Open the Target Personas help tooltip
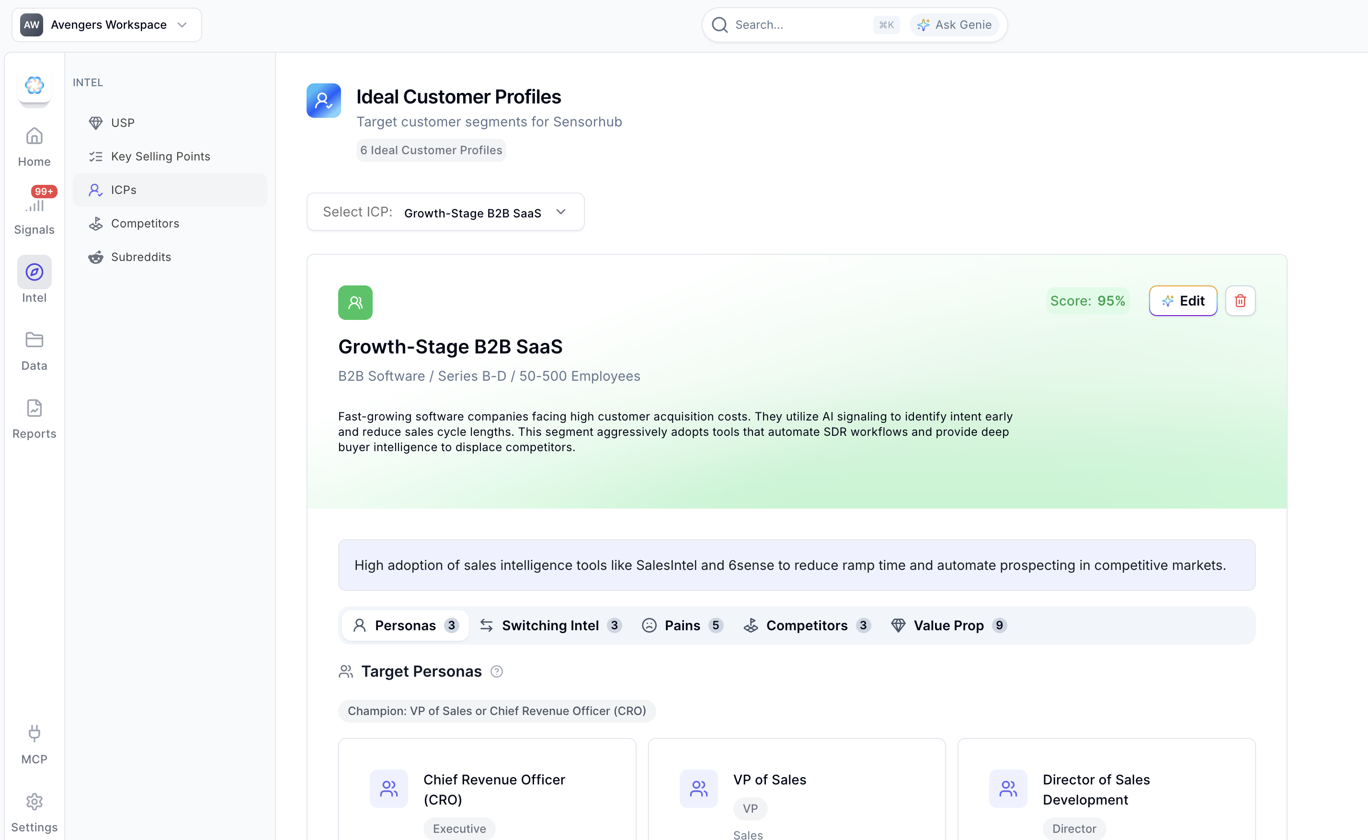Screen dimensions: 1368x840 point(496,671)
